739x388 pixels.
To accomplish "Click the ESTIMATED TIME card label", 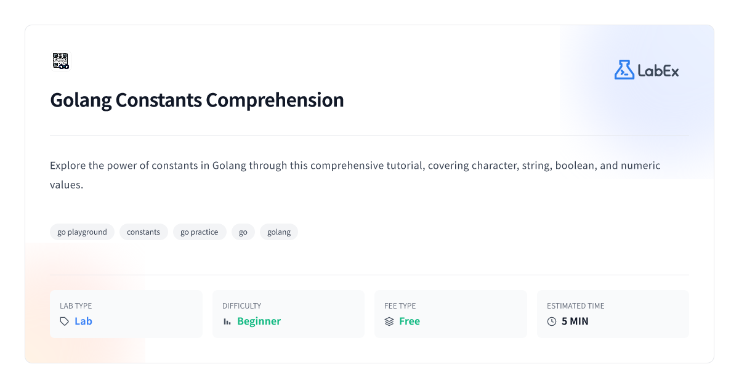I will tap(576, 305).
